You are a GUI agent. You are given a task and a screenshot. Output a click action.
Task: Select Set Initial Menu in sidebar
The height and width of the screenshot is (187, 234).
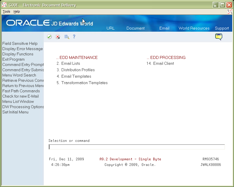pos(15,112)
